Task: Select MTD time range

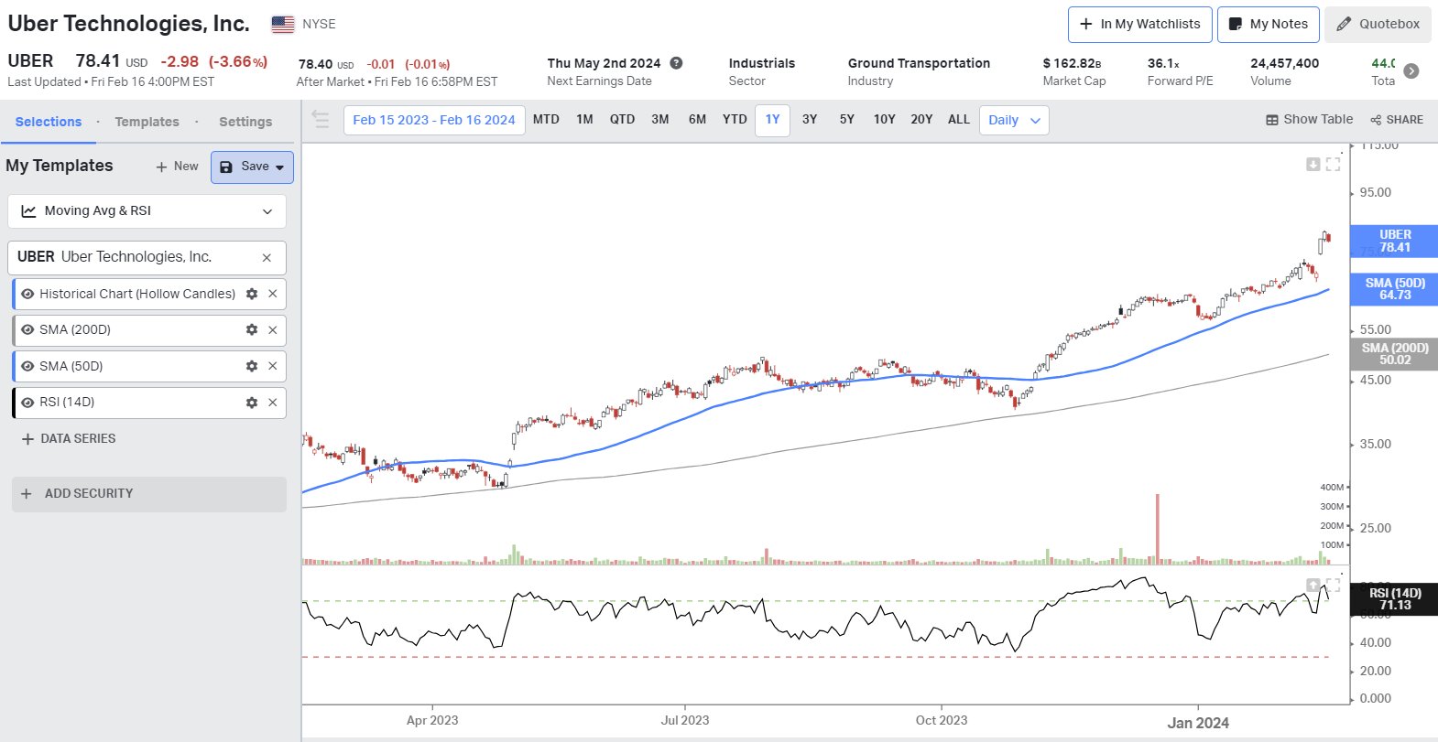Action: (x=546, y=120)
